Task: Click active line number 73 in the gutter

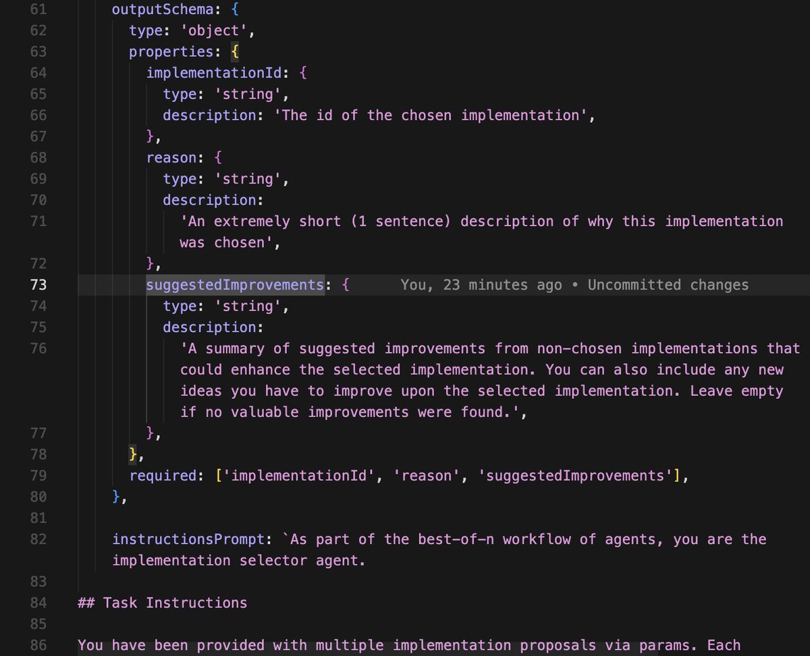Action: tap(38, 285)
